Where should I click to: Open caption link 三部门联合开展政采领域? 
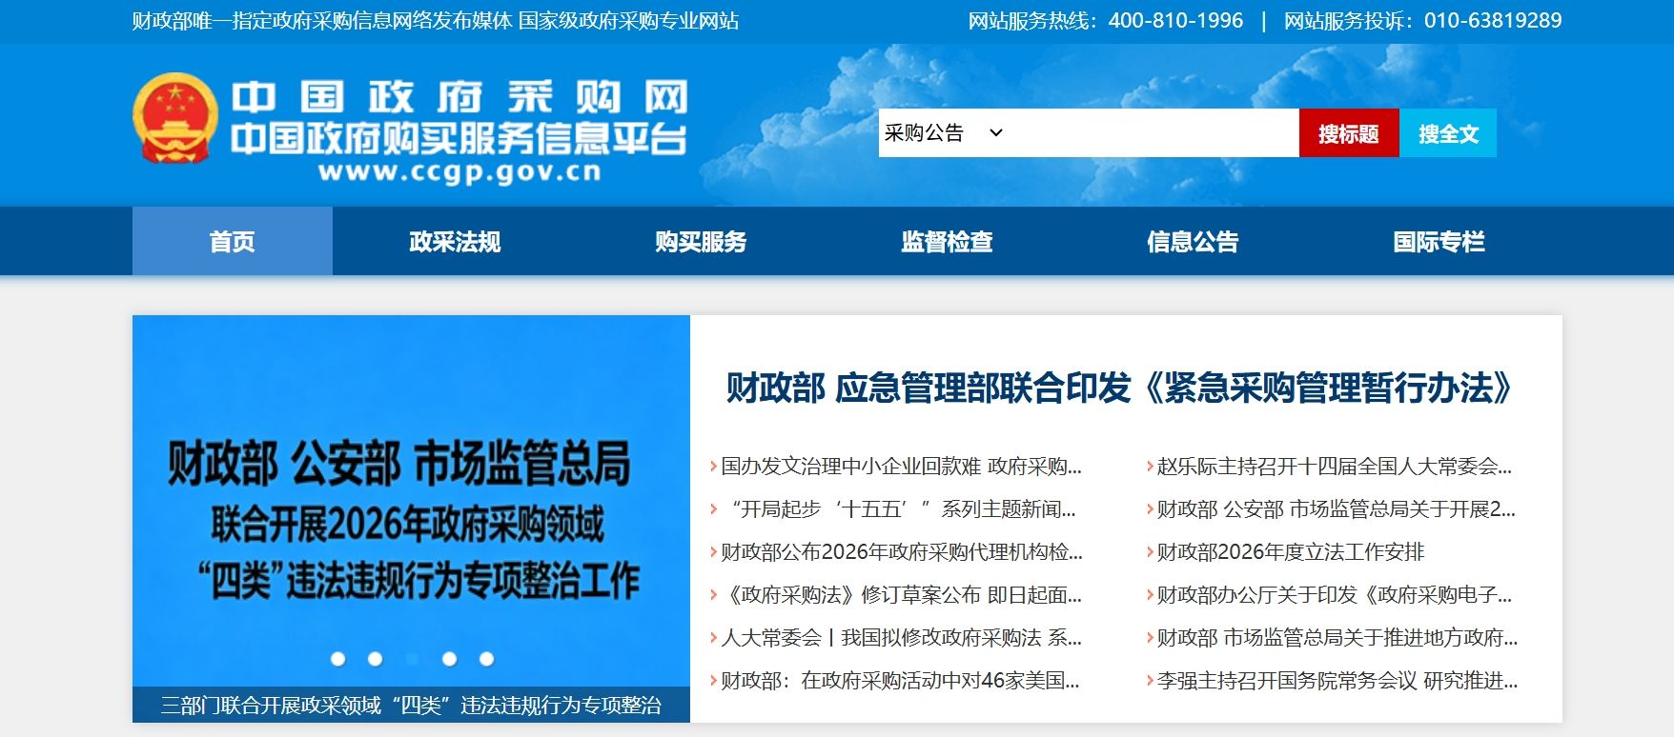[x=411, y=705]
